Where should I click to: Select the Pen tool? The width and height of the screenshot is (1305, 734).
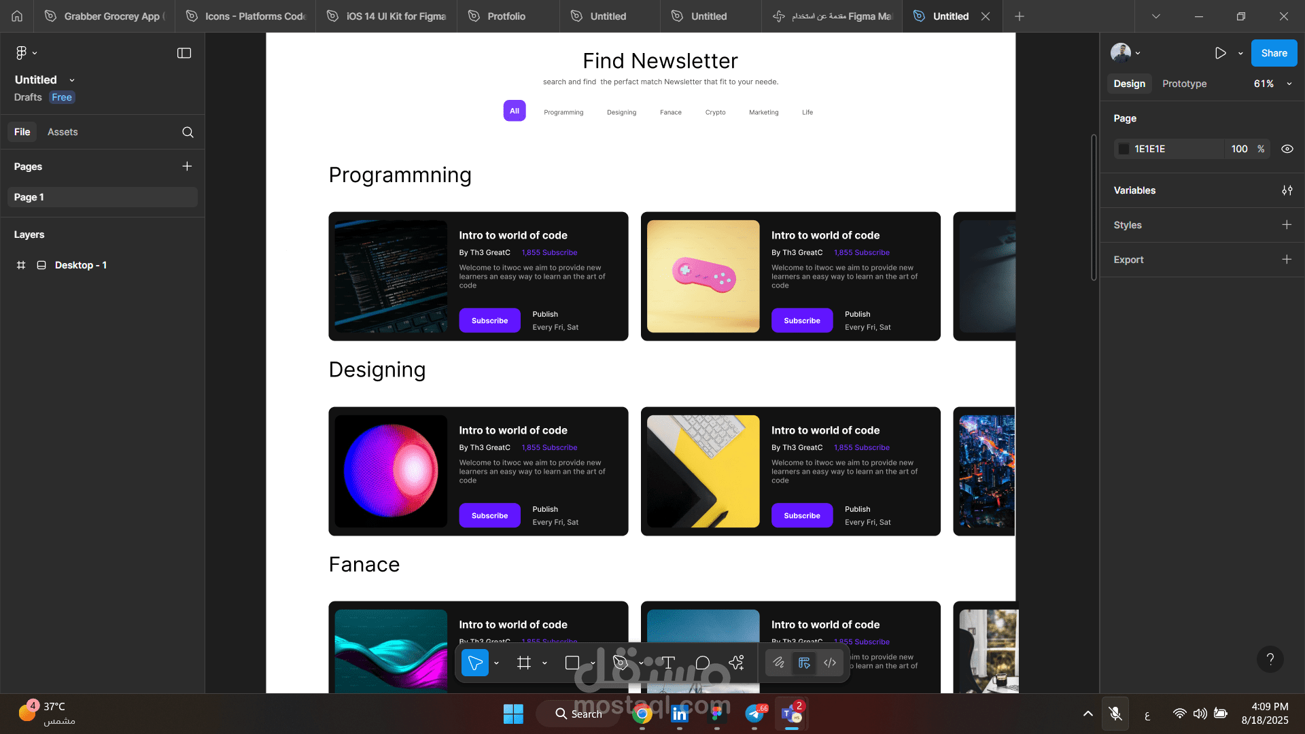coord(620,663)
